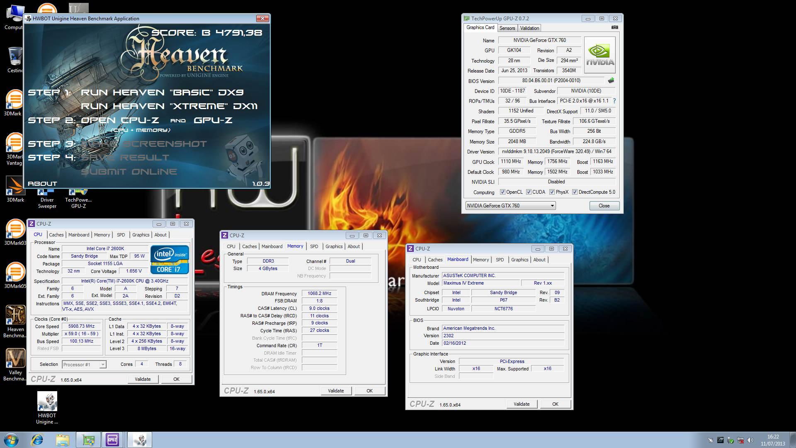
Task: Toggle the DirectCompute 5.0 checkbox in GPU-Z
Action: coord(575,192)
